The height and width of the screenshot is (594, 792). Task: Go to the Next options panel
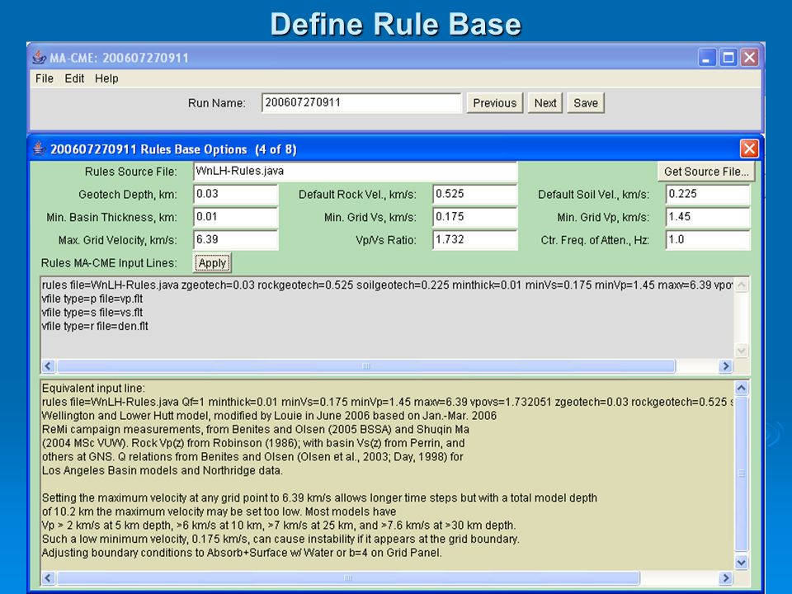(545, 103)
